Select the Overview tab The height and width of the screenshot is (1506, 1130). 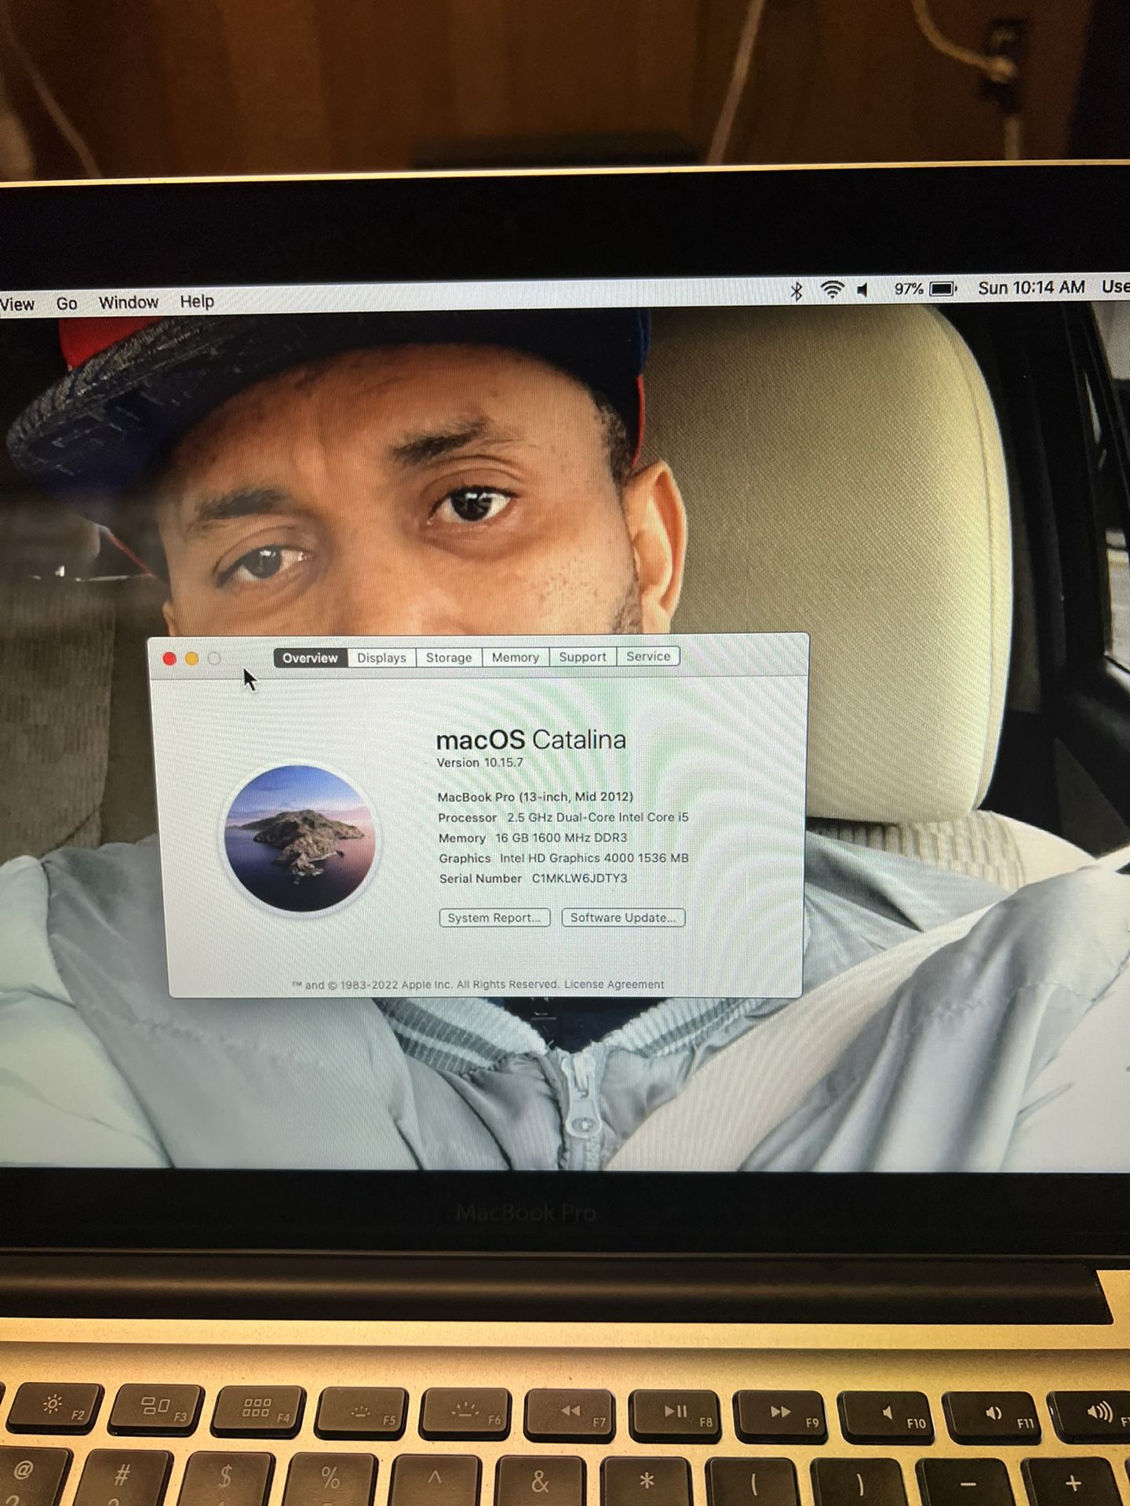point(310,658)
